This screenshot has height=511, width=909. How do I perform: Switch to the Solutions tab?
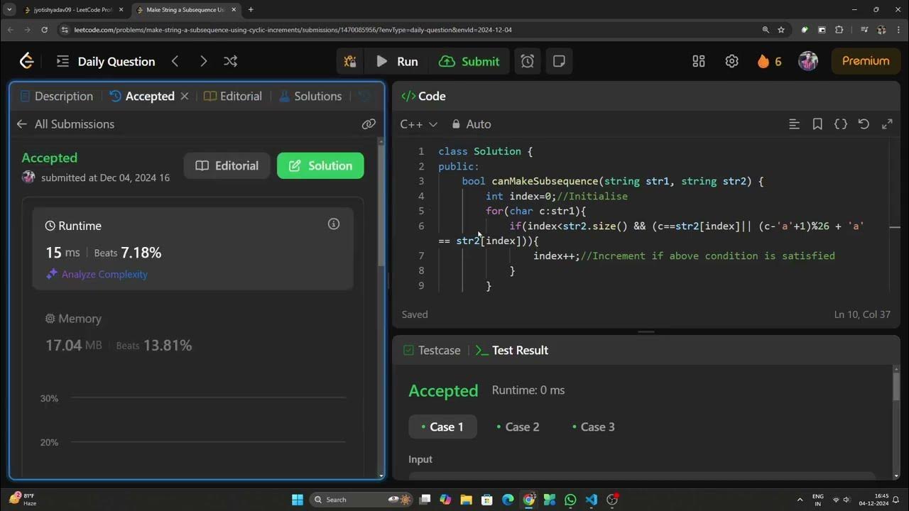(310, 96)
